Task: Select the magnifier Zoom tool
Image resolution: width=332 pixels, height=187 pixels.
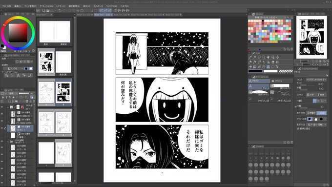Action: pyautogui.click(x=264, y=57)
